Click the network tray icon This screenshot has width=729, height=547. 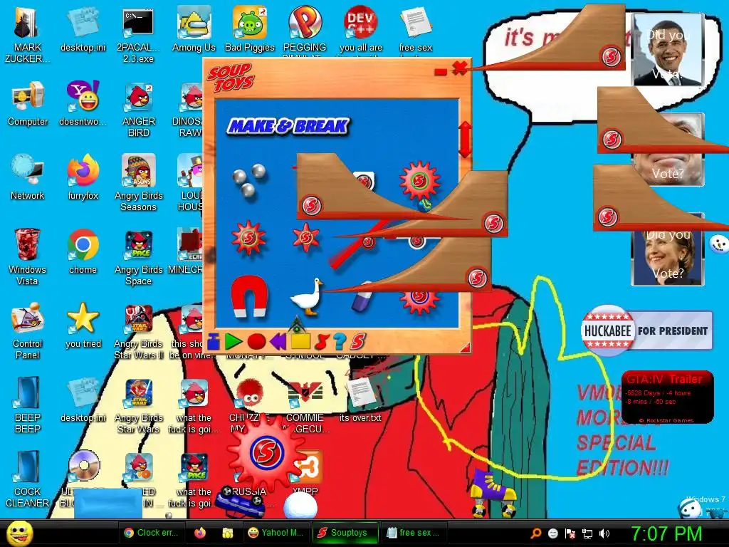pyautogui.click(x=587, y=533)
